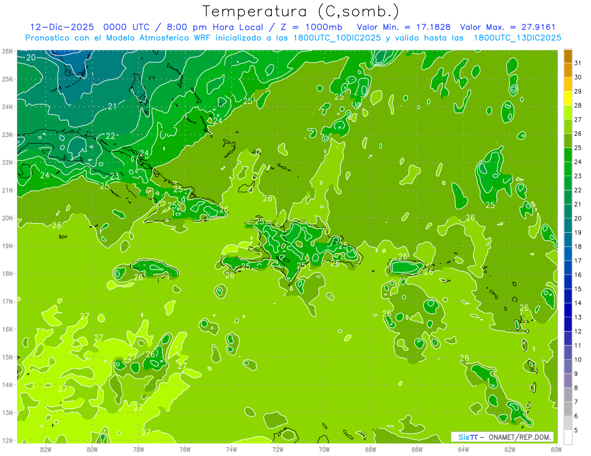Click the "70W" longitude axis label
Viewport: 591px width, 456px height.
point(324,449)
